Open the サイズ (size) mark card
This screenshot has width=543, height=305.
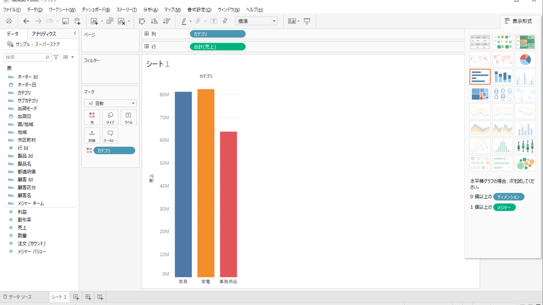[110, 117]
